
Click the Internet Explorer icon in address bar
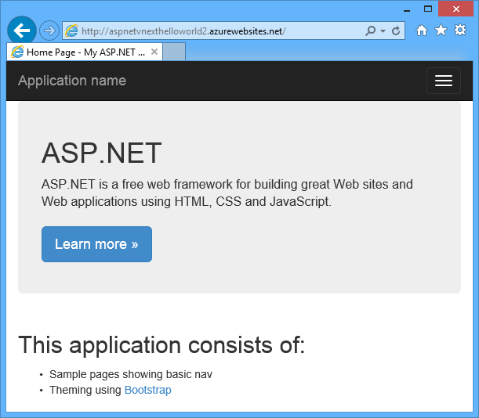pyautogui.click(x=71, y=31)
